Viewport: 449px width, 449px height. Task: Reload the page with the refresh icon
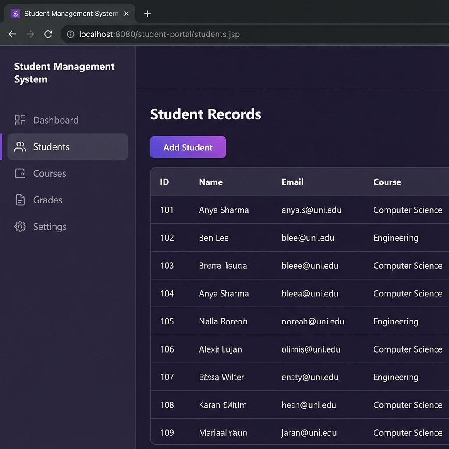coord(48,34)
